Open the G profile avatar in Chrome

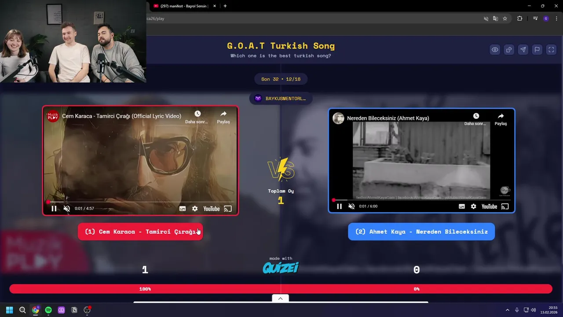[x=546, y=18]
